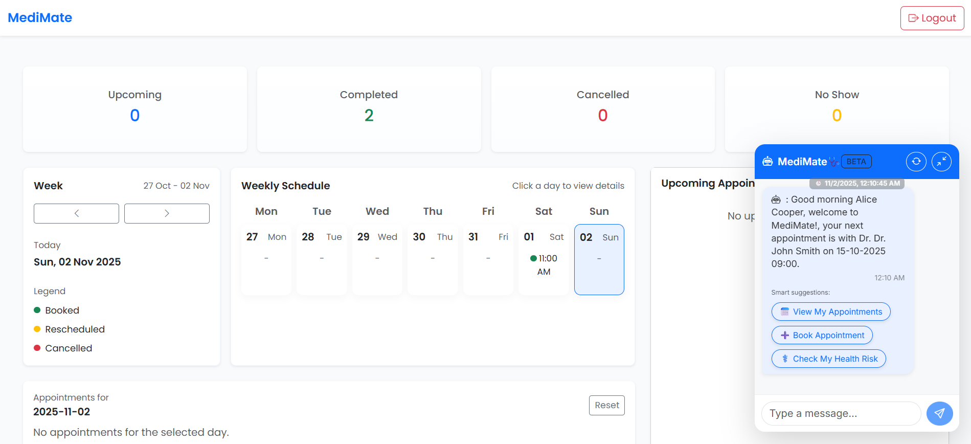The height and width of the screenshot is (444, 971).
Task: Open Friday 31 day card
Action: [x=488, y=259]
